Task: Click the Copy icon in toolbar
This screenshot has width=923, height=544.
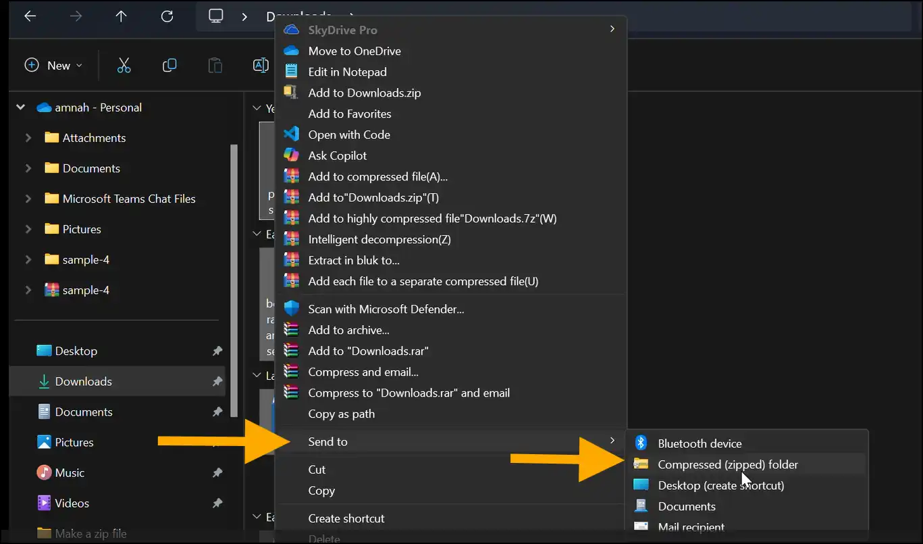Action: pos(169,66)
